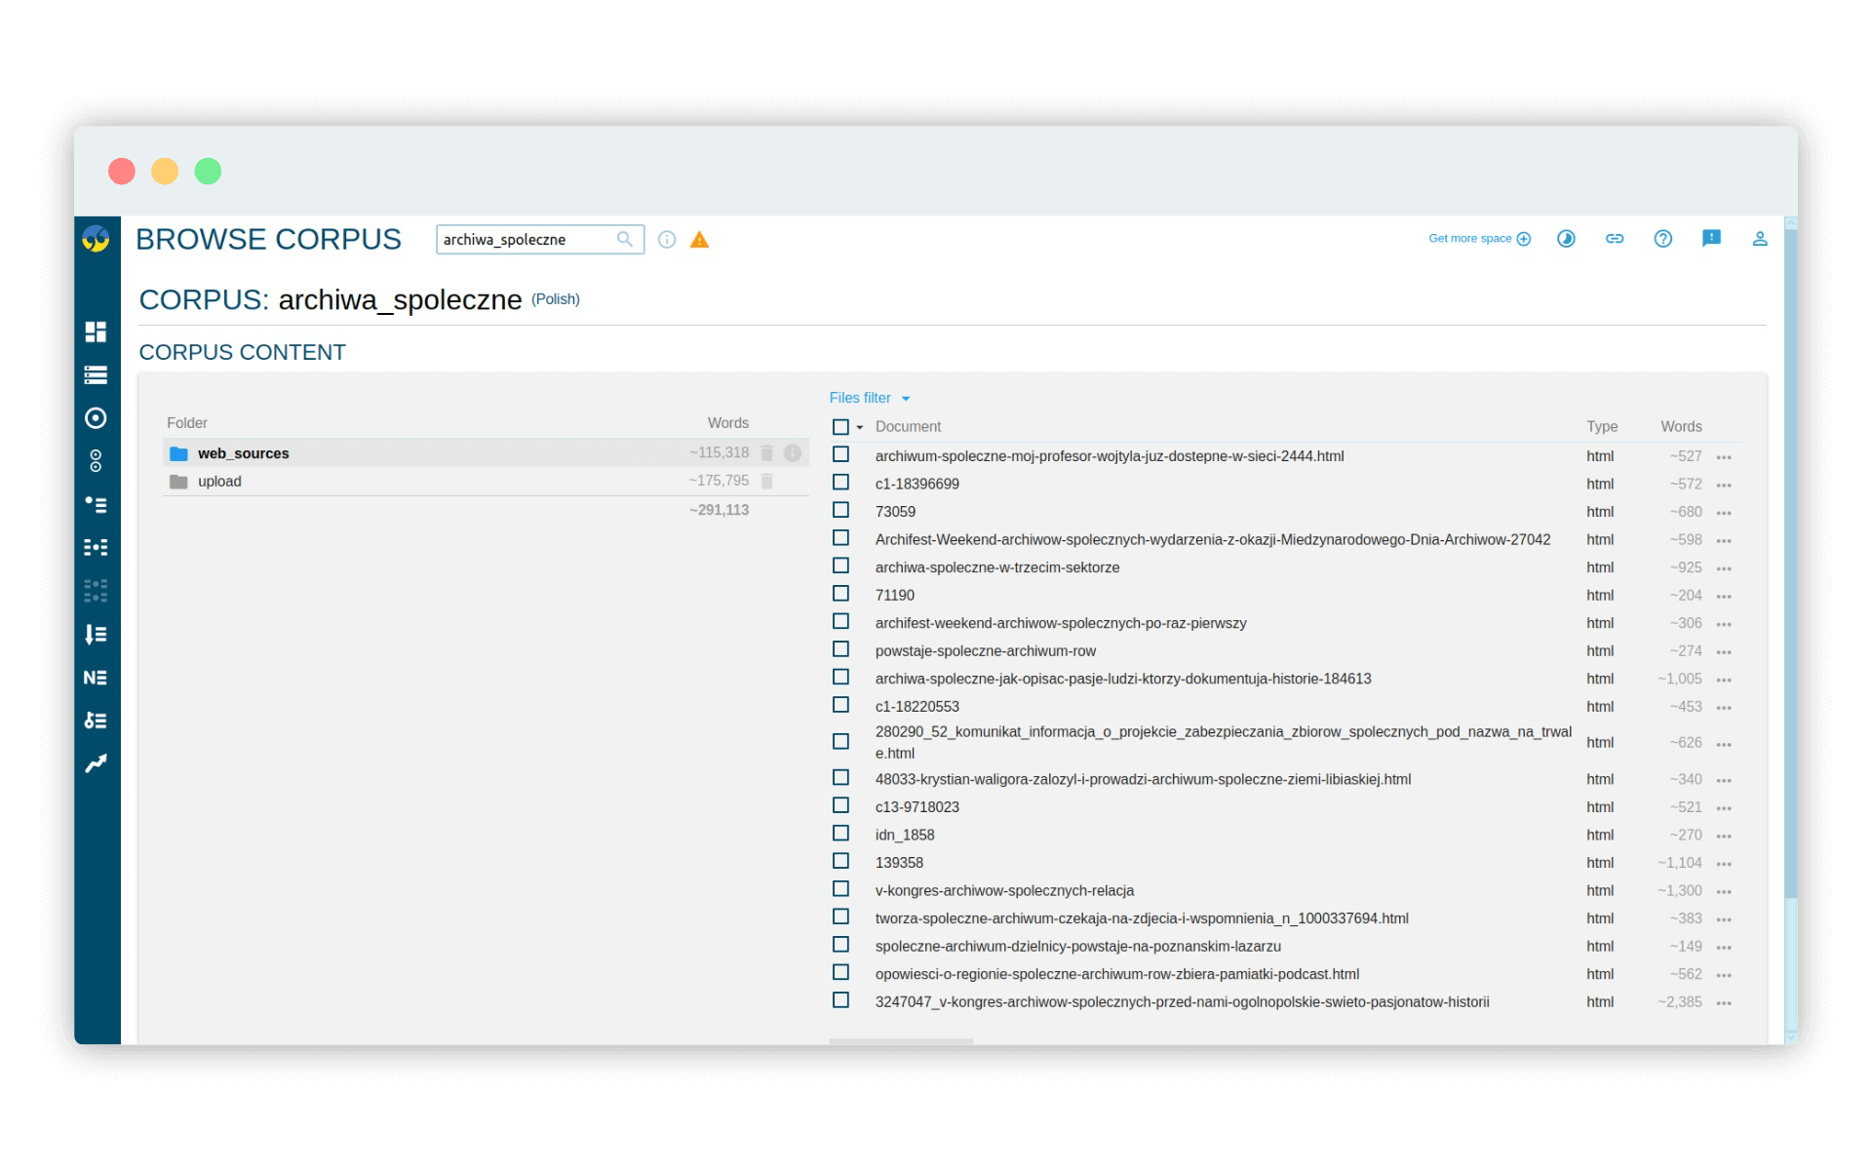Click the orange warning triangle icon
Image resolution: width=1872 pixels, height=1170 pixels.
coord(699,240)
